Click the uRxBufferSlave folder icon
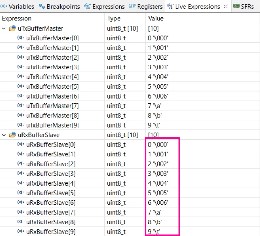 pyautogui.click(x=13, y=135)
